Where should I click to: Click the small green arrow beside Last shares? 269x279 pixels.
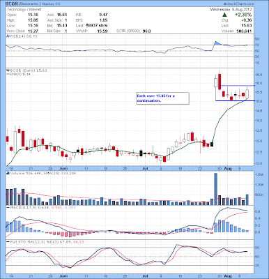(87, 25)
